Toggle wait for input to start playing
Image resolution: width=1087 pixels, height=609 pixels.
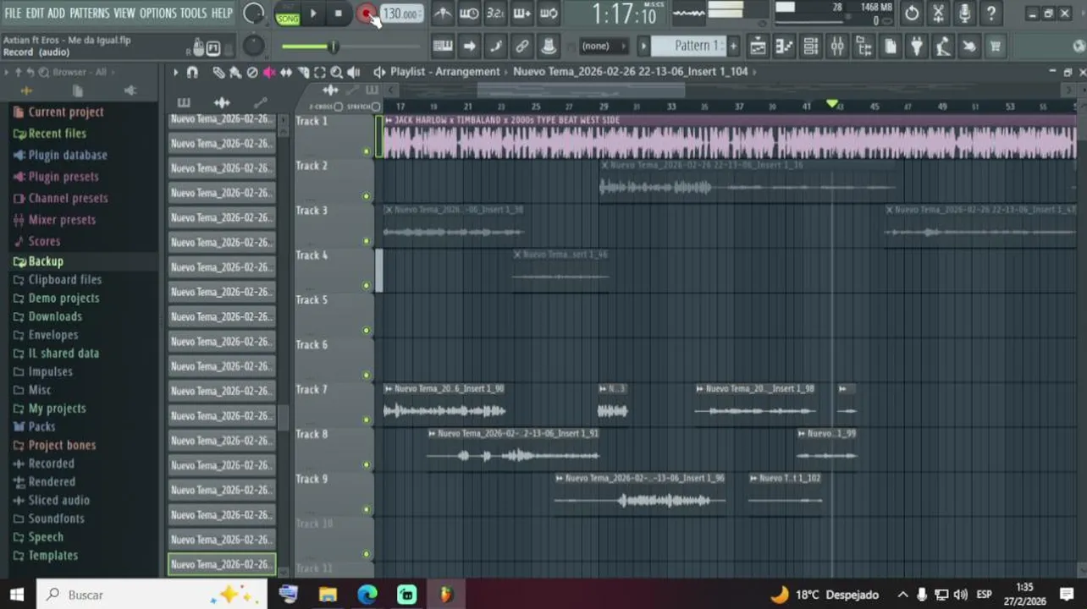(x=468, y=14)
